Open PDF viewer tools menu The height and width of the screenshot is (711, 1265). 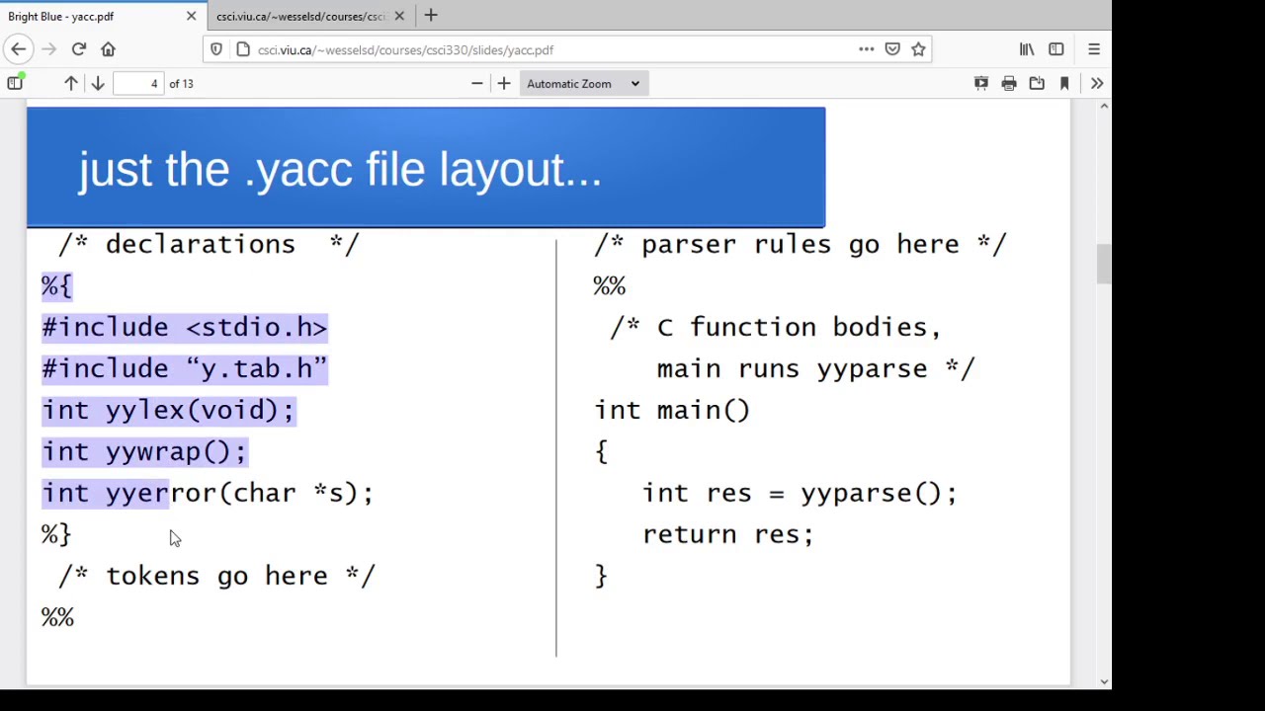1097,84
